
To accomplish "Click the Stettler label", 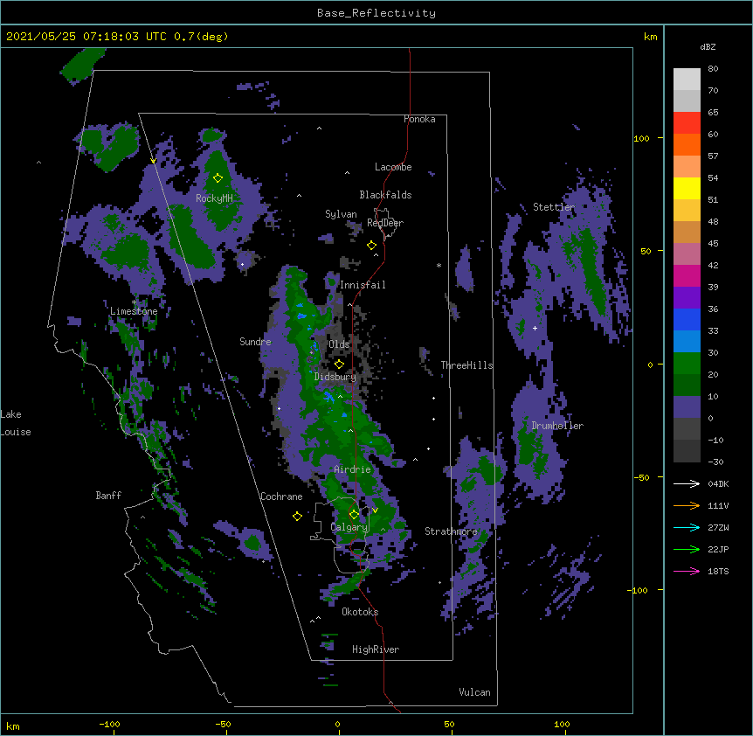I will (554, 207).
